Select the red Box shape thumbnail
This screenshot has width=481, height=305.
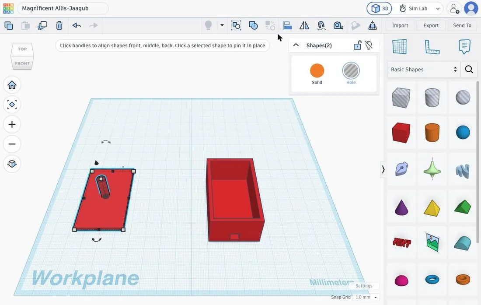pos(401,133)
